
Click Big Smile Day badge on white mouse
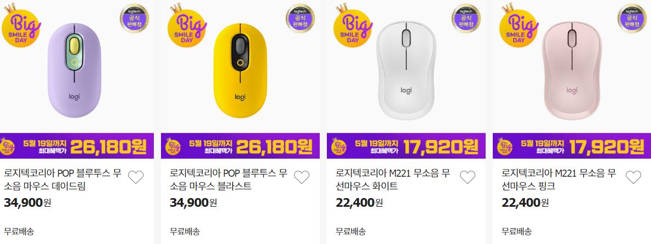353,25
